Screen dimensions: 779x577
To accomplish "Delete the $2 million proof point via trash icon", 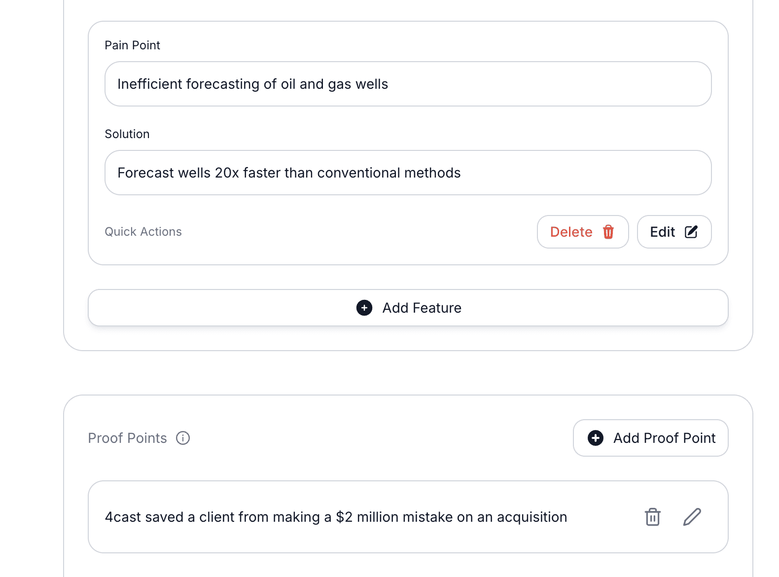I will point(652,517).
